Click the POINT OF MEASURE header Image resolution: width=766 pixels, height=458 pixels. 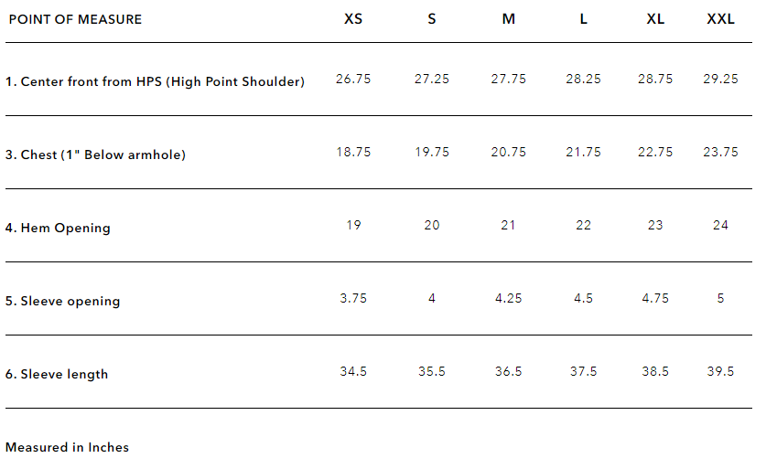[x=75, y=19]
